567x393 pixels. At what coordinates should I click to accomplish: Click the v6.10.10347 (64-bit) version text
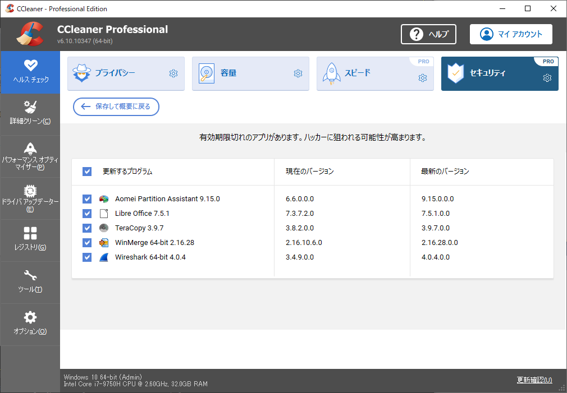point(85,41)
